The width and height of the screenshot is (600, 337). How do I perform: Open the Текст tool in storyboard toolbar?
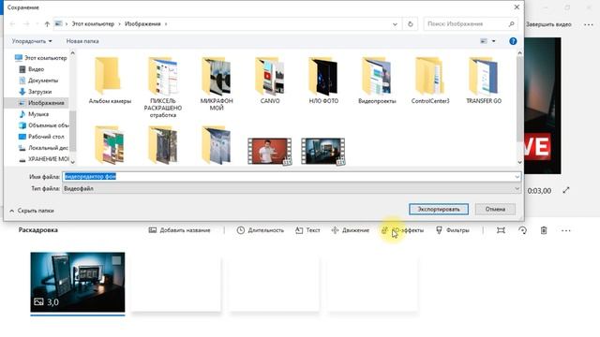pyautogui.click(x=307, y=230)
